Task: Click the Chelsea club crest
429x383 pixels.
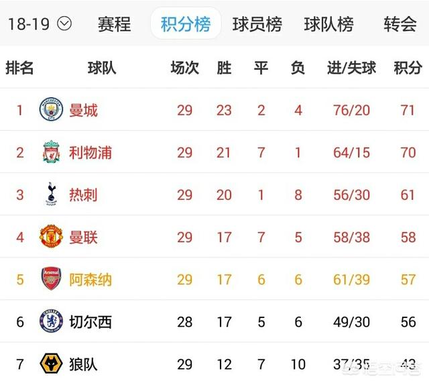Action: point(51,321)
